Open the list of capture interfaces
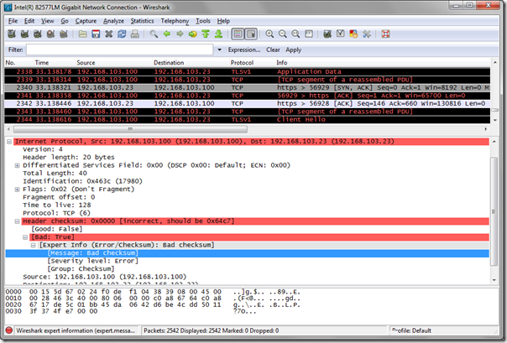The image size is (507, 343). pos(12,34)
